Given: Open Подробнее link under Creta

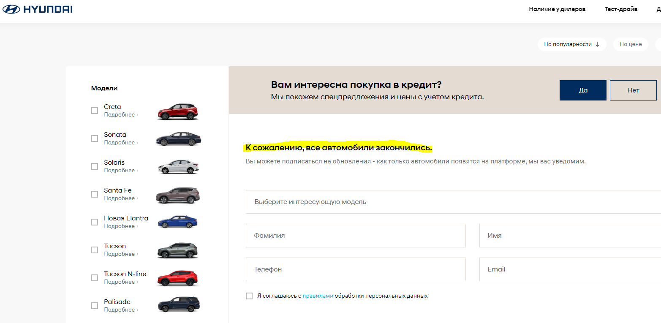Looking at the screenshot, I should tap(121, 115).
